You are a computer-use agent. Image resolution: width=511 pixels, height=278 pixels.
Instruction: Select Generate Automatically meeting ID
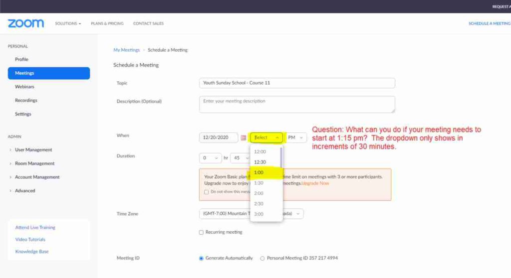point(202,258)
